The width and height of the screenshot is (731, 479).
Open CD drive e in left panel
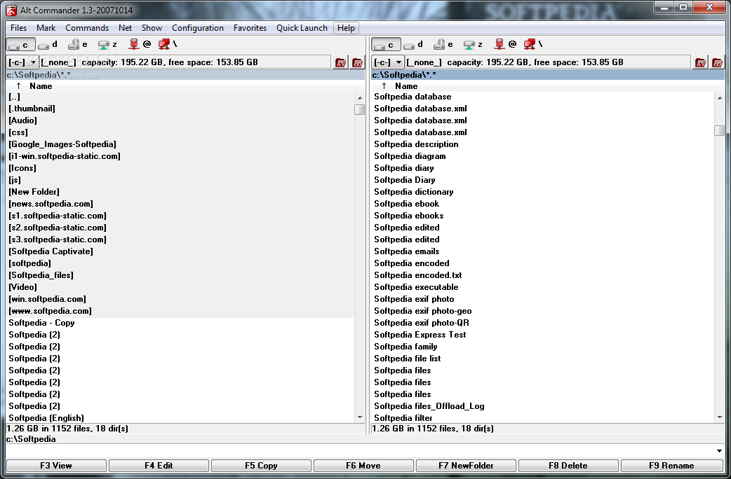78,45
